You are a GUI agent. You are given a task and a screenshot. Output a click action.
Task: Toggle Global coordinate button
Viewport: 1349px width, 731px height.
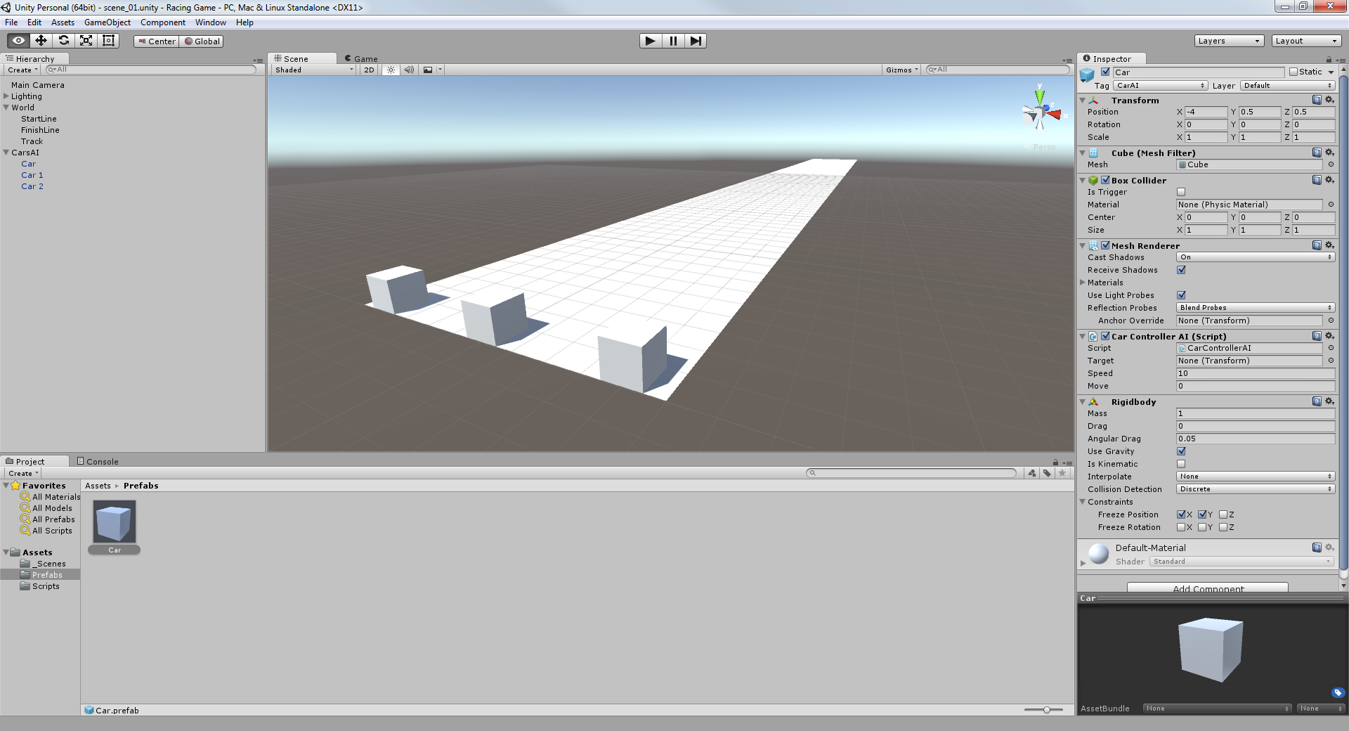click(x=202, y=41)
